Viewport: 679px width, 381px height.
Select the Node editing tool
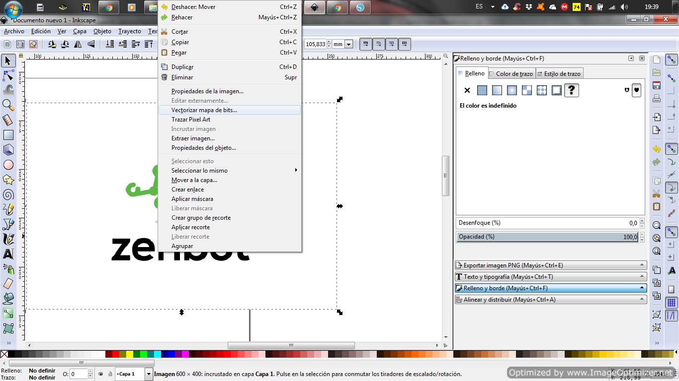(x=8, y=75)
